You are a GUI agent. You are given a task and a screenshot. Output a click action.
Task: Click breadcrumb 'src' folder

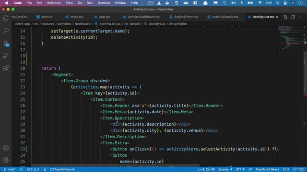[x=36, y=24]
